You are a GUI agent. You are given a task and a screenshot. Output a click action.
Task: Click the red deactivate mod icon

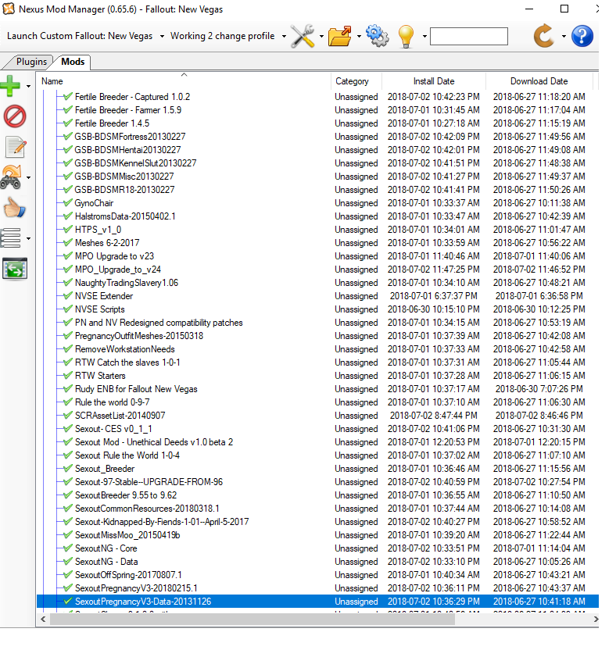coord(15,116)
